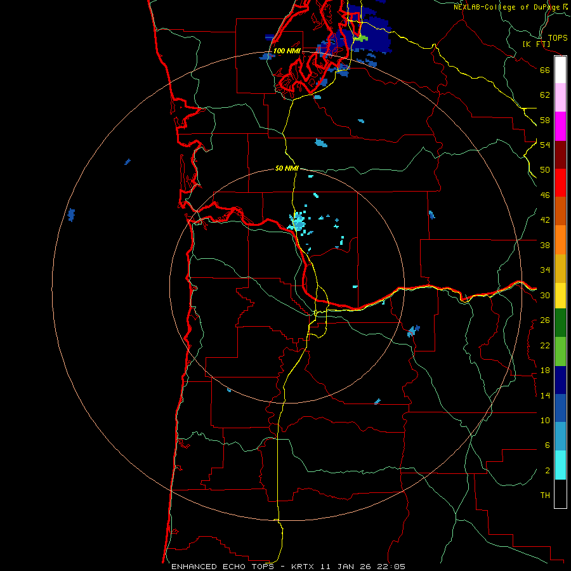Click the navy blue legend swatch
The height and width of the screenshot is (571, 571).
click(560, 380)
